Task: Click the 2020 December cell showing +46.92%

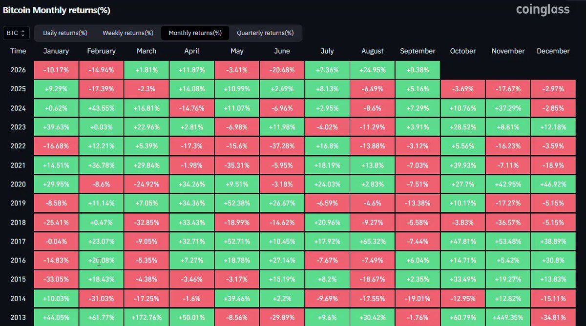Action: (553, 184)
